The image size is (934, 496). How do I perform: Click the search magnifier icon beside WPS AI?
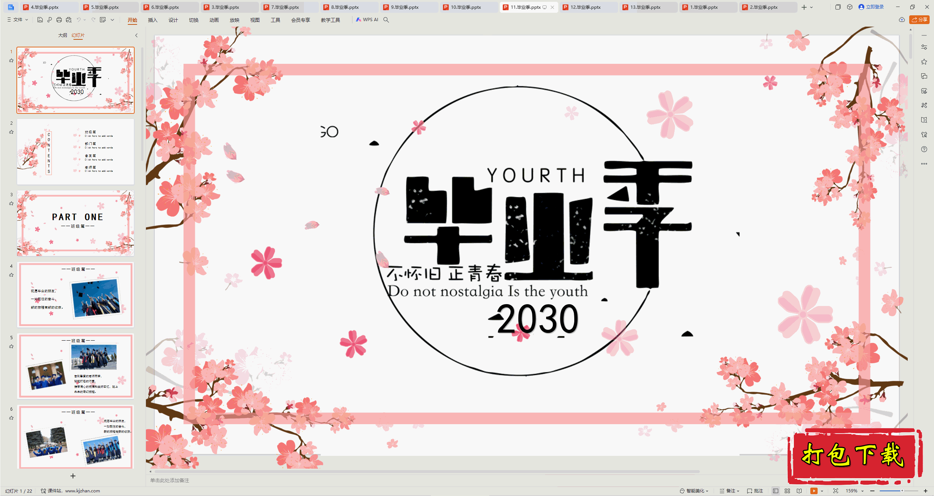(x=386, y=20)
